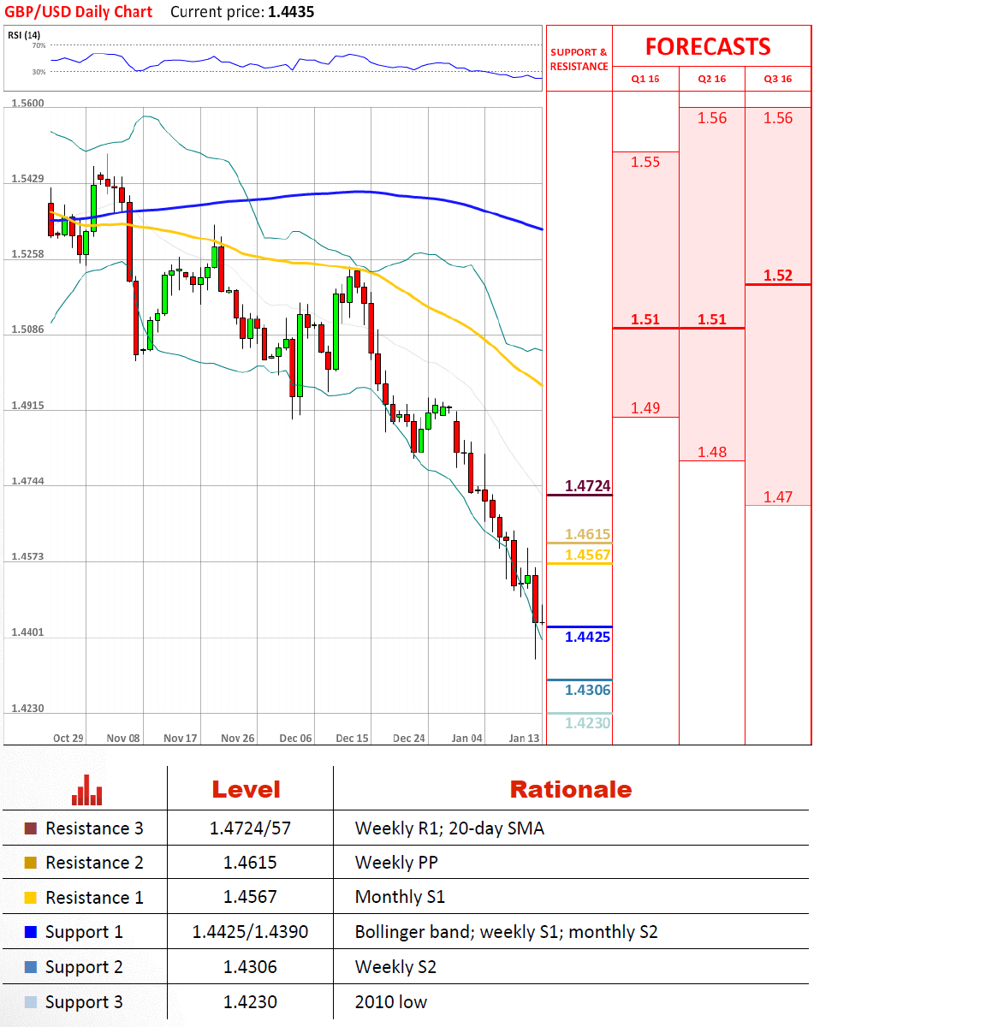Click the Jan 13 date axis label

coord(524,738)
